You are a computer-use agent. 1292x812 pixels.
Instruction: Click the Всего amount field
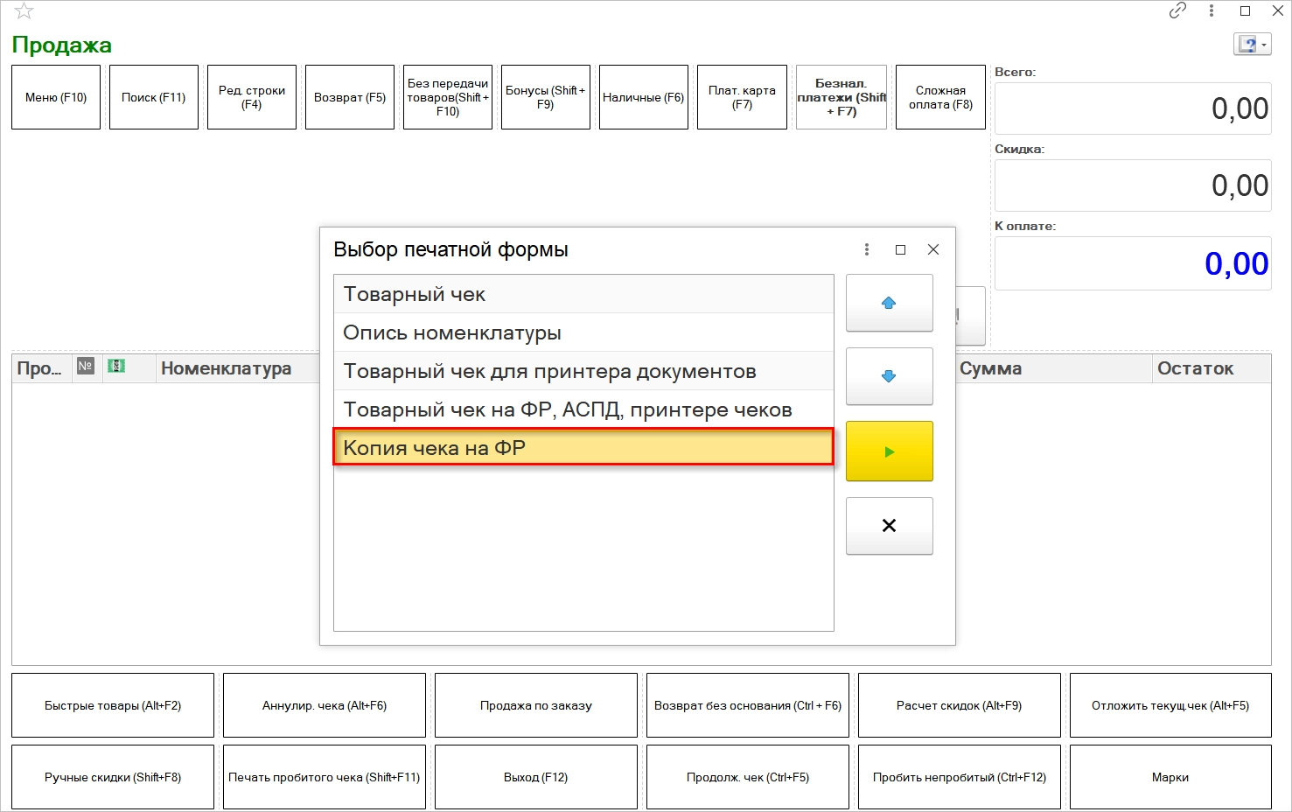(x=1133, y=108)
